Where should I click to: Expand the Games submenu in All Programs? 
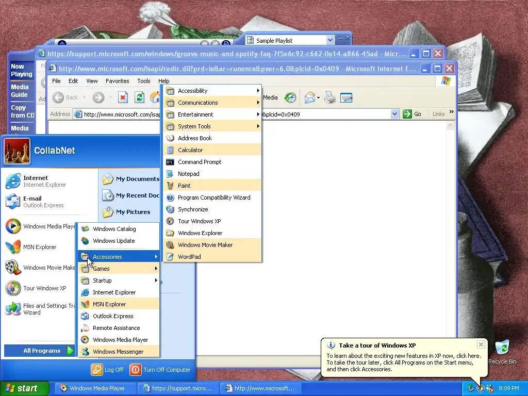(119, 269)
